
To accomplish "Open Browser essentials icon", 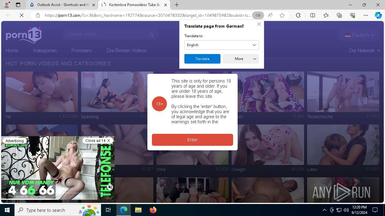I will click(x=353, y=15).
